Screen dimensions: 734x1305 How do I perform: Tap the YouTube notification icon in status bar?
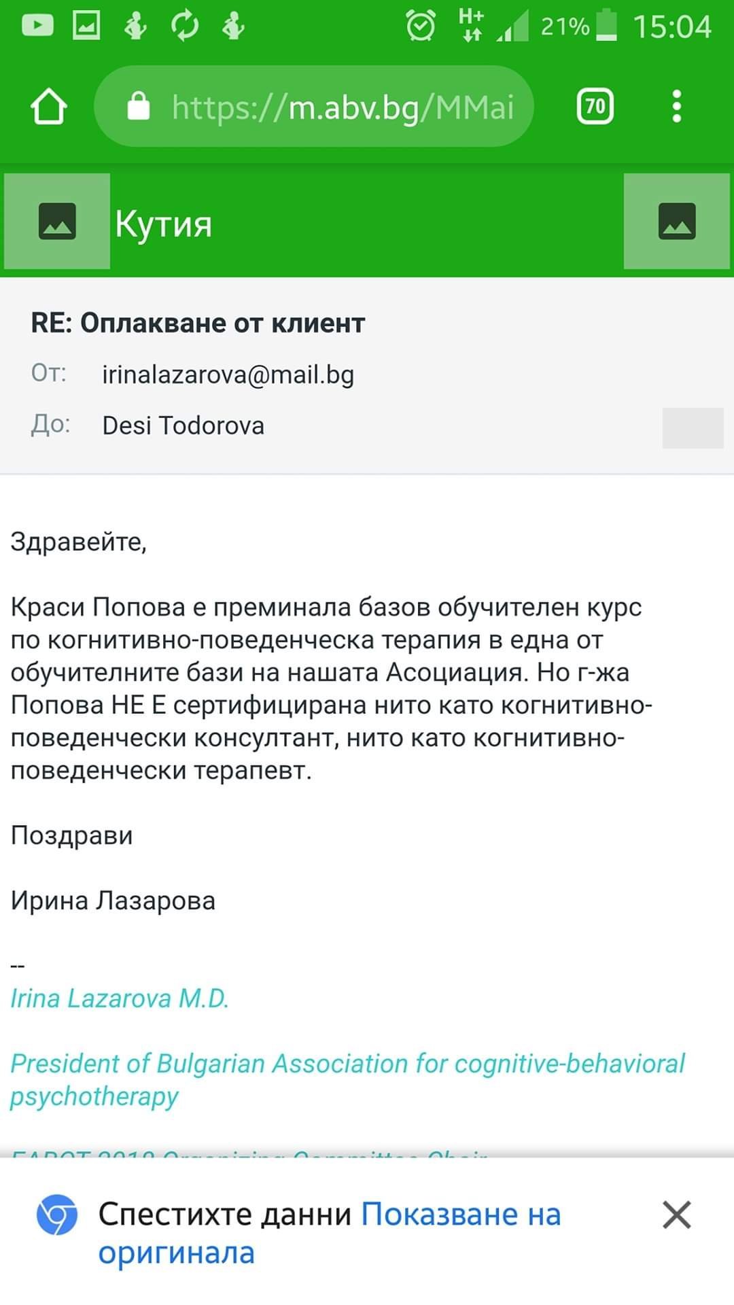(x=37, y=26)
